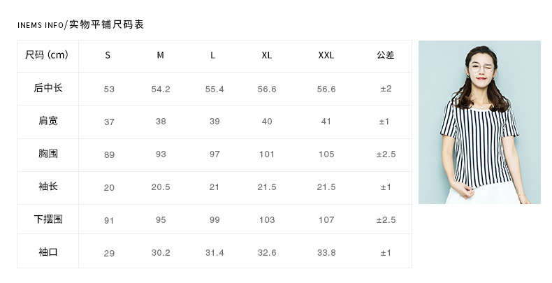
Task: Click the 公差 tolerance column header
Action: pyautogui.click(x=386, y=55)
